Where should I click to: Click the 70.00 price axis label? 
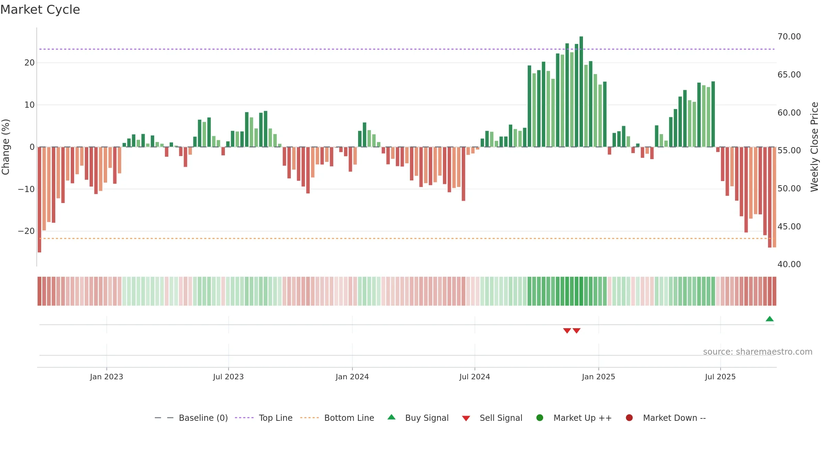click(x=789, y=36)
